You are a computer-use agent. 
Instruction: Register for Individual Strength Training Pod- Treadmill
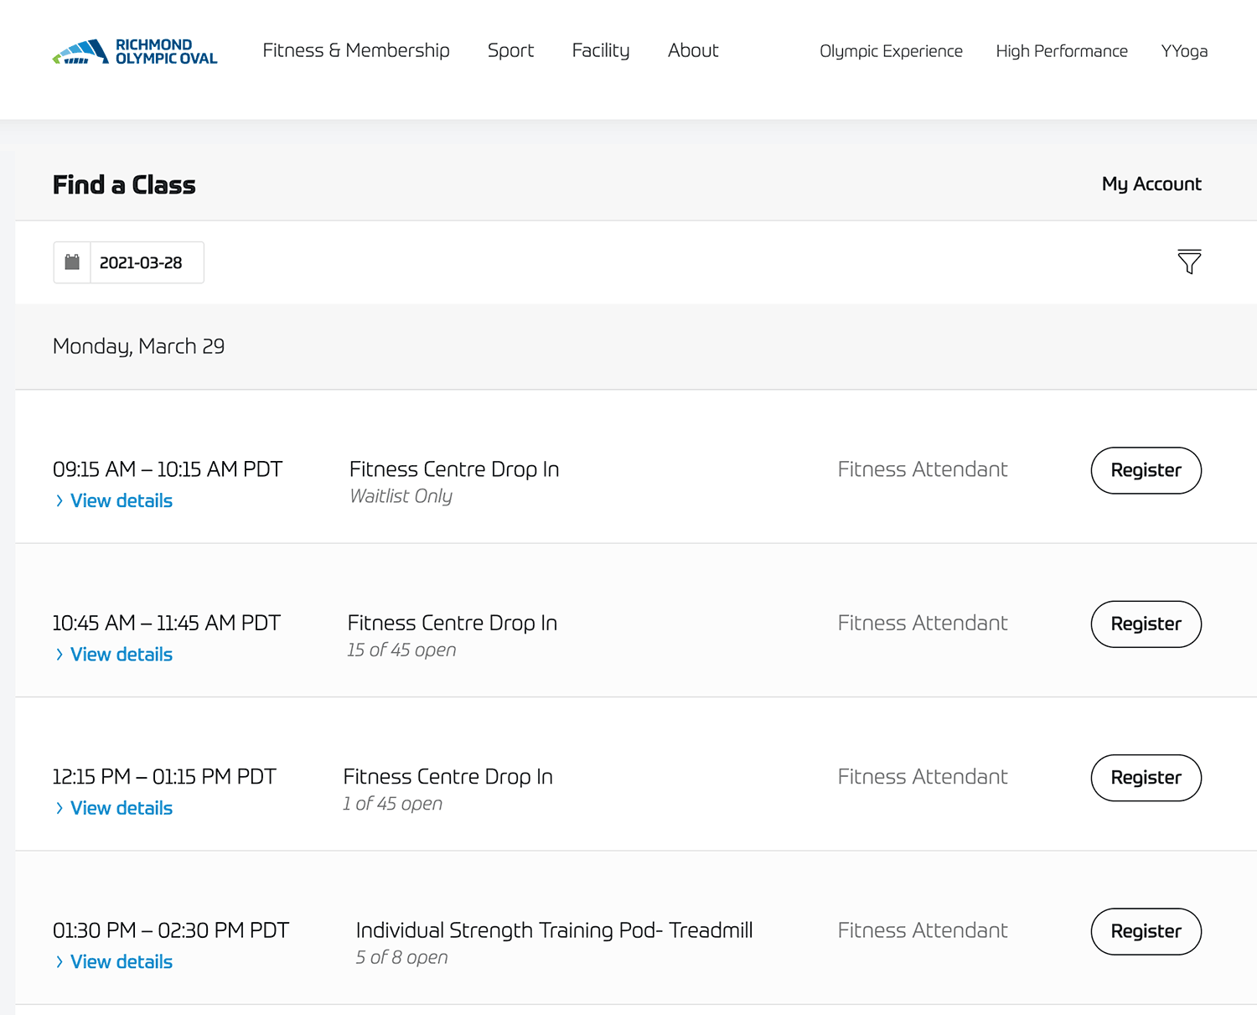(1146, 931)
